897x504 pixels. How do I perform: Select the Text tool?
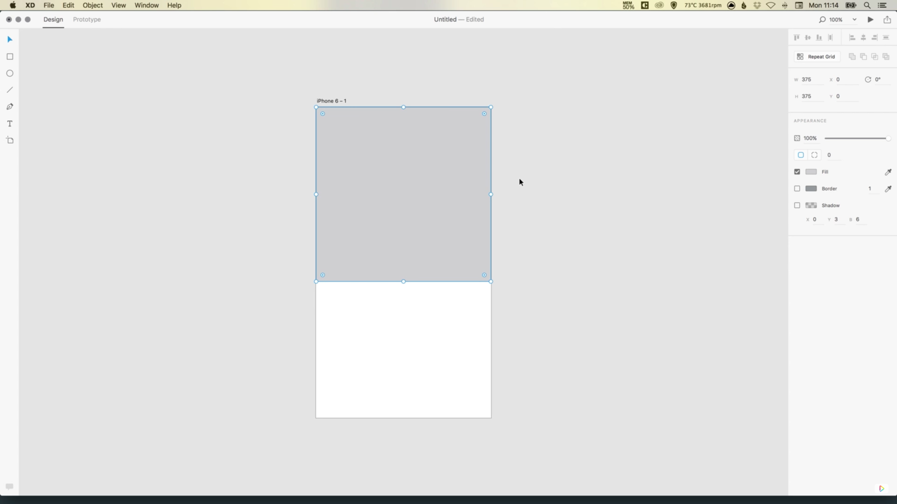(10, 123)
